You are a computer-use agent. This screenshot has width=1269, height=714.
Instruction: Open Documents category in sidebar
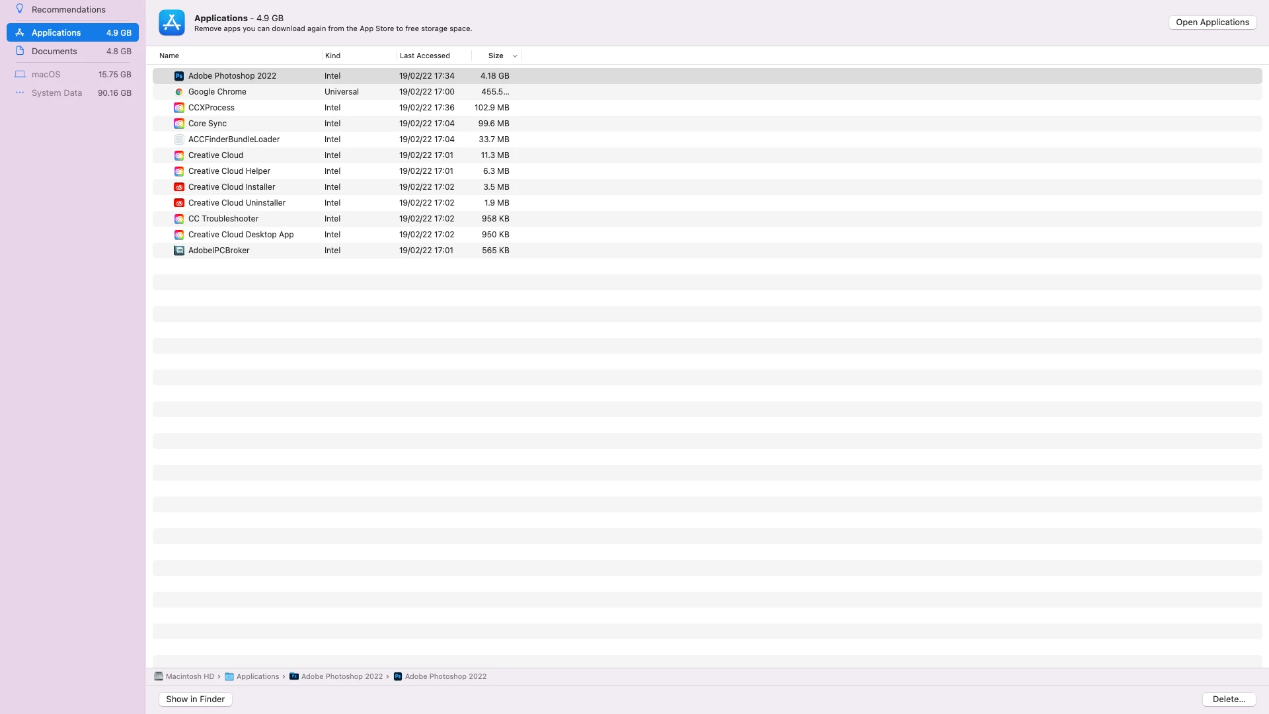pyautogui.click(x=54, y=52)
